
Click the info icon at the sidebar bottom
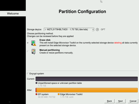point(10,102)
